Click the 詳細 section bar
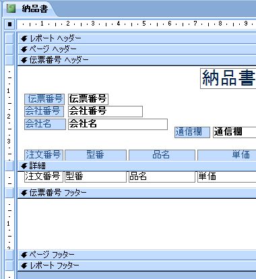 point(137,166)
